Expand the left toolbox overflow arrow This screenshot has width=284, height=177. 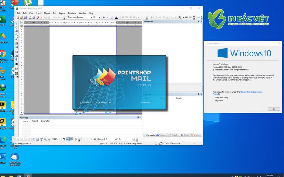point(17,77)
